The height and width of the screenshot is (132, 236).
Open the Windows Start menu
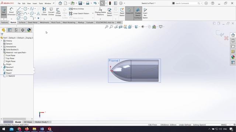coord(4,129)
